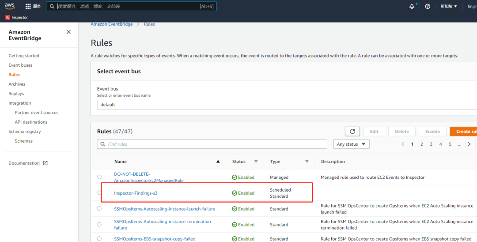Open Event buses in the sidebar

coord(20,65)
